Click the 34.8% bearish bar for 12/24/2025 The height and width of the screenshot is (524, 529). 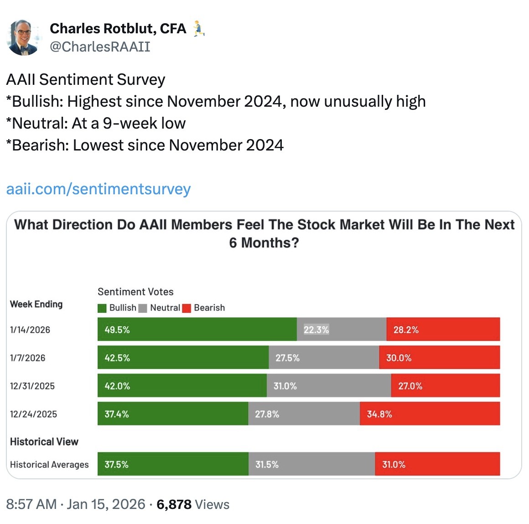(x=430, y=414)
